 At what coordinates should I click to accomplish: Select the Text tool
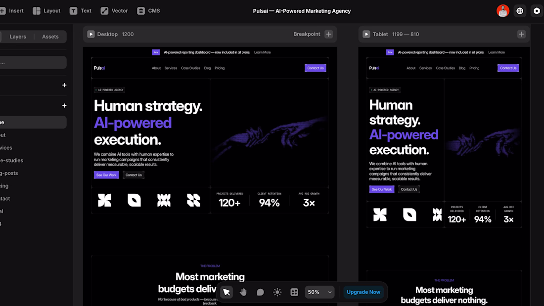(81, 11)
